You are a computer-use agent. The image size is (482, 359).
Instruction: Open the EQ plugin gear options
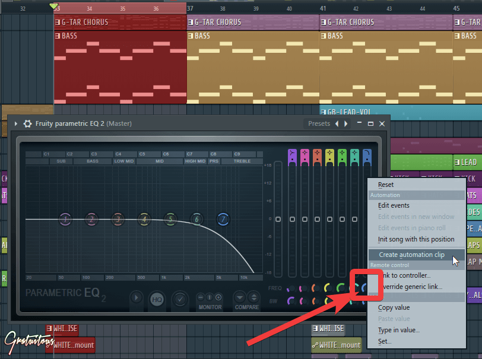pyautogui.click(x=28, y=123)
